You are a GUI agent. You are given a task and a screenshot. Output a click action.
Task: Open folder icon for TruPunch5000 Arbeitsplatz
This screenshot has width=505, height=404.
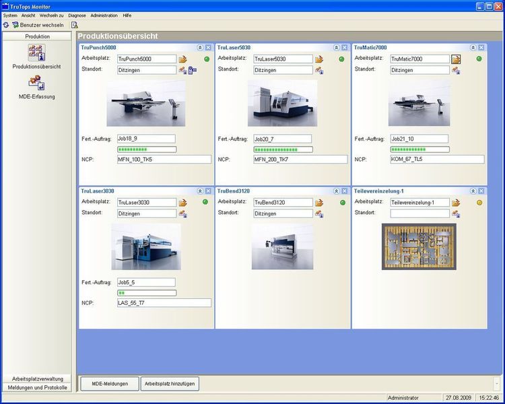[183, 59]
